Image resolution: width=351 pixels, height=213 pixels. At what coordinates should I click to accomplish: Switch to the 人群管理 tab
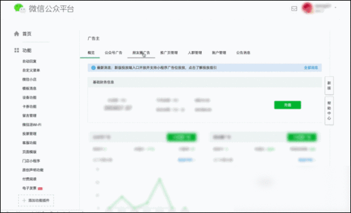coord(195,53)
